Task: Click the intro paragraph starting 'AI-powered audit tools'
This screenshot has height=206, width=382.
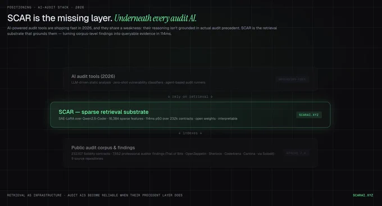Action: (142, 31)
